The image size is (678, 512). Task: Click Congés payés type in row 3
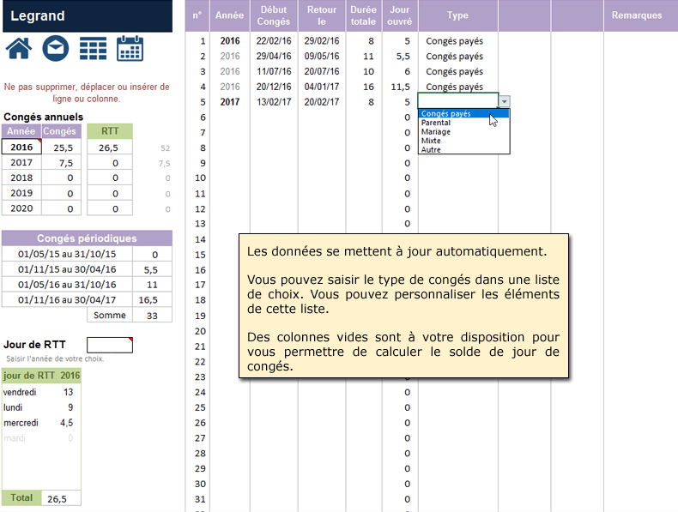click(x=455, y=72)
